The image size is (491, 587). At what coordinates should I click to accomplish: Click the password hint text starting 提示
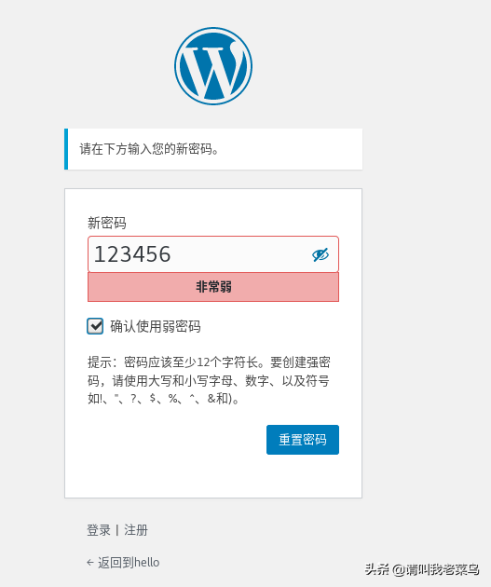coord(209,380)
